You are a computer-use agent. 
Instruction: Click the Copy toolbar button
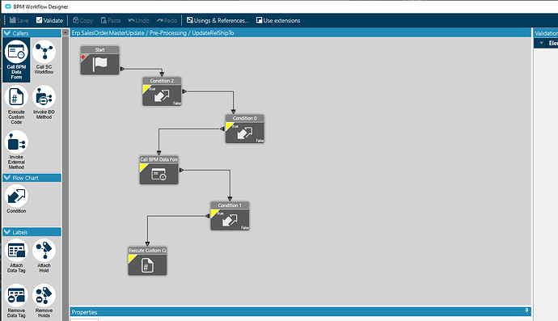(x=83, y=20)
